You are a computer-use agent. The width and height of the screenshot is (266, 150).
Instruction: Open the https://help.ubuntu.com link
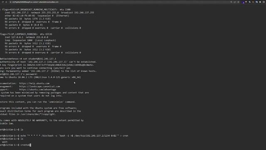tap(34, 83)
